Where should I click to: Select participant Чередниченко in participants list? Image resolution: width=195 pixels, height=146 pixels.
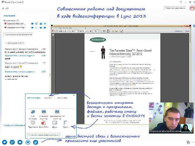pyautogui.click(x=15, y=28)
